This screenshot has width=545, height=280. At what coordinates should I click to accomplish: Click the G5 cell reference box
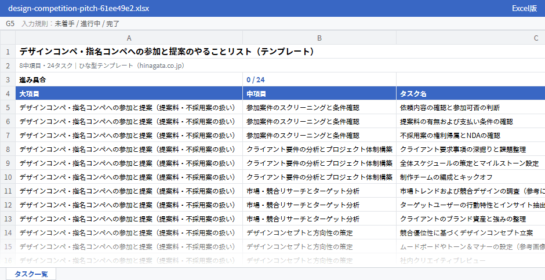point(10,24)
